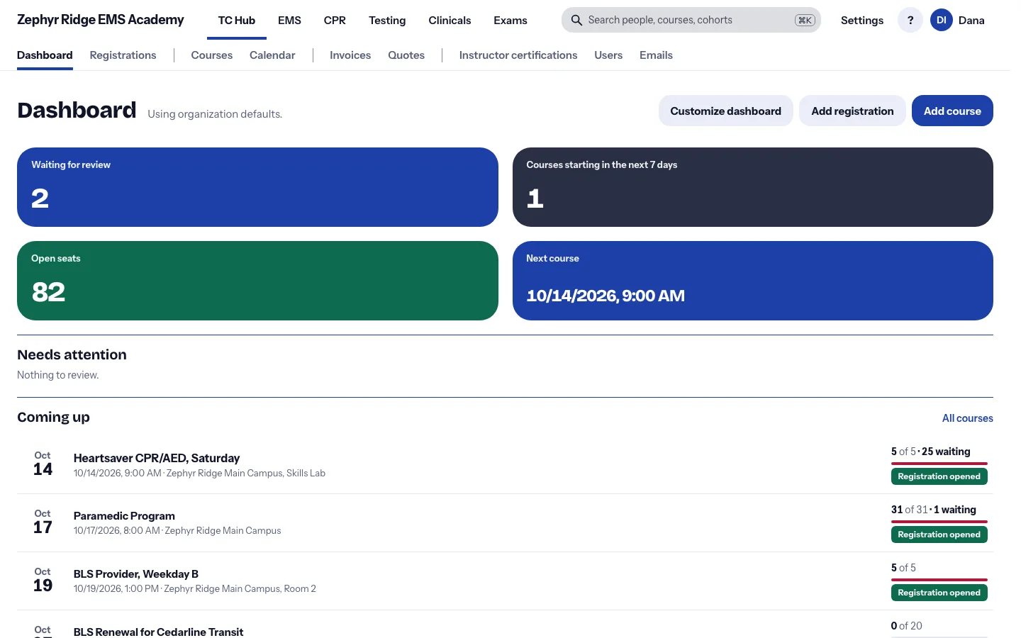Click the Add registration button
The height and width of the screenshot is (638, 1021).
[x=852, y=111]
